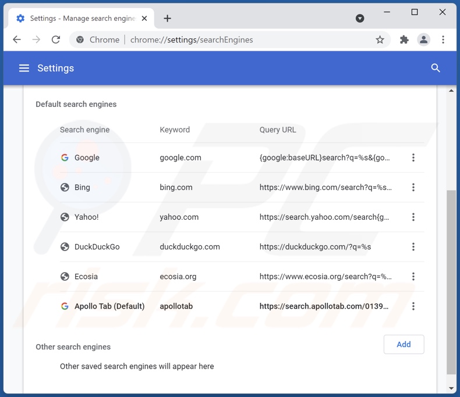Open the Extensions puzzle icon

[404, 40]
